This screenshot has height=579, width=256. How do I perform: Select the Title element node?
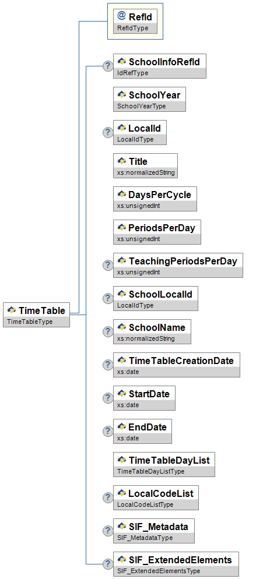coord(146,166)
